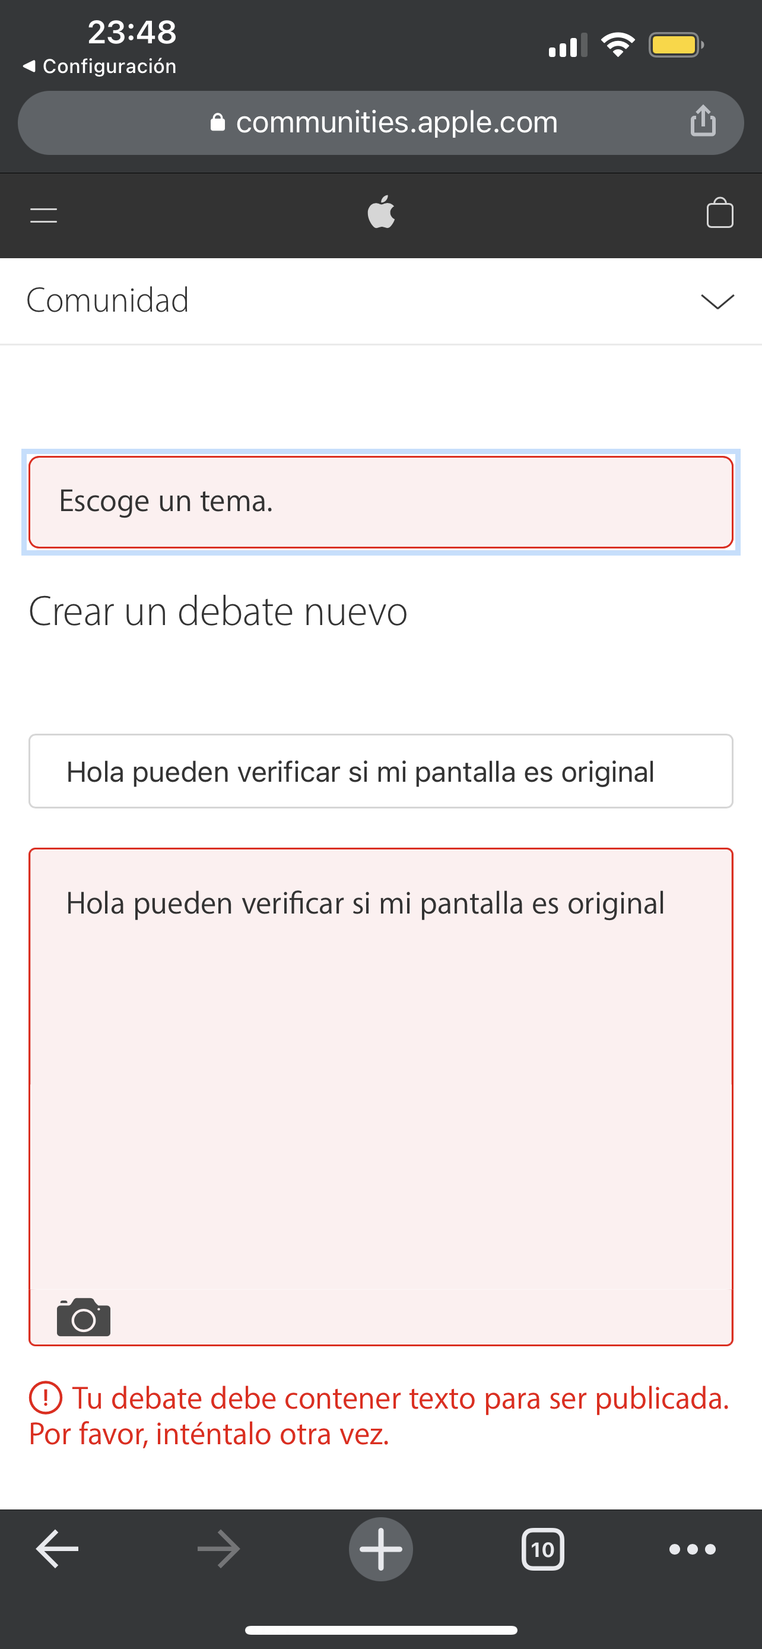762x1649 pixels.
Task: Tap the lock icon beside the URL
Action: coord(218,123)
